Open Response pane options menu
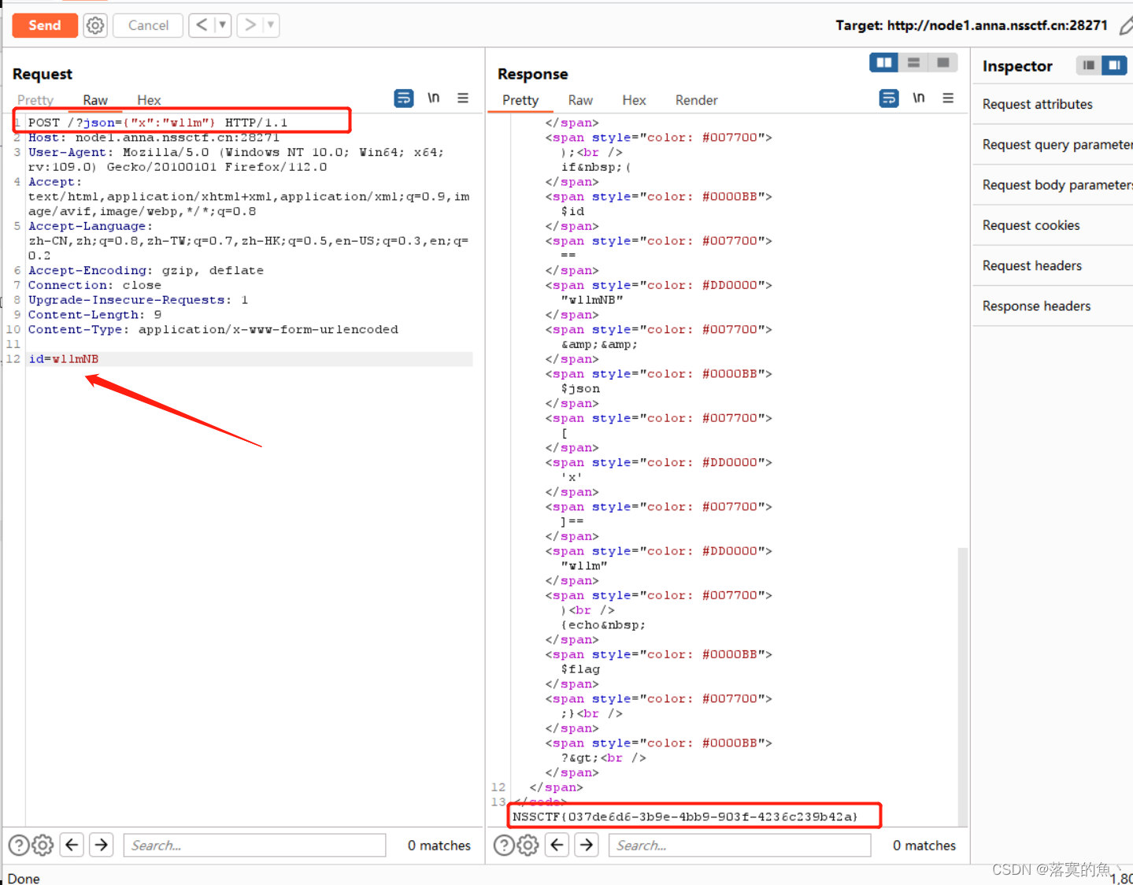 (x=948, y=98)
